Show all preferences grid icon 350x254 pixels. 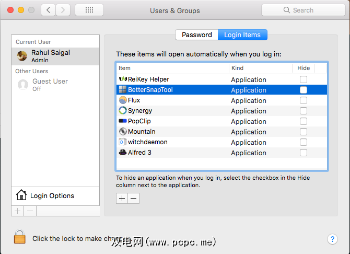click(89, 10)
